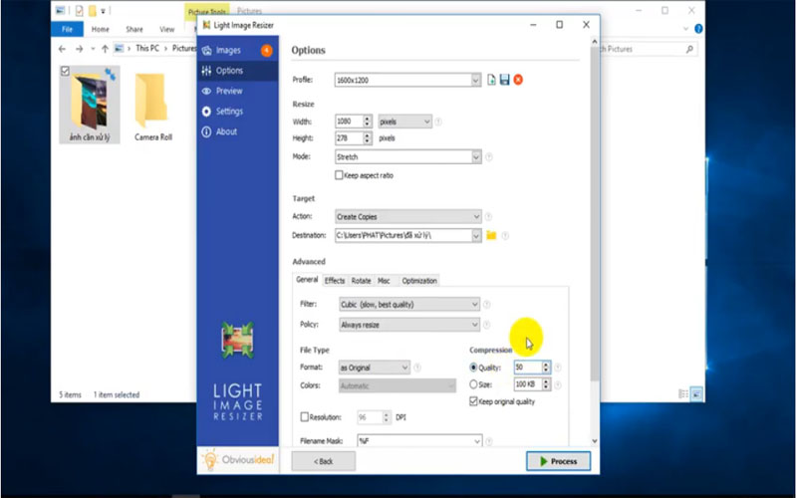Open Explorer File menu
This screenshot has height=498, width=797.
(x=67, y=30)
